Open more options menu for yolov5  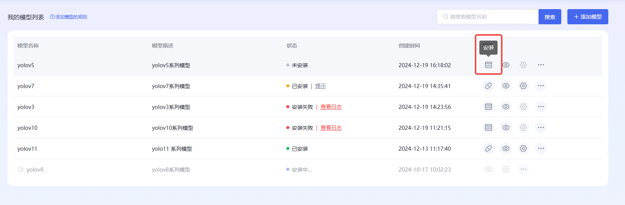(541, 65)
